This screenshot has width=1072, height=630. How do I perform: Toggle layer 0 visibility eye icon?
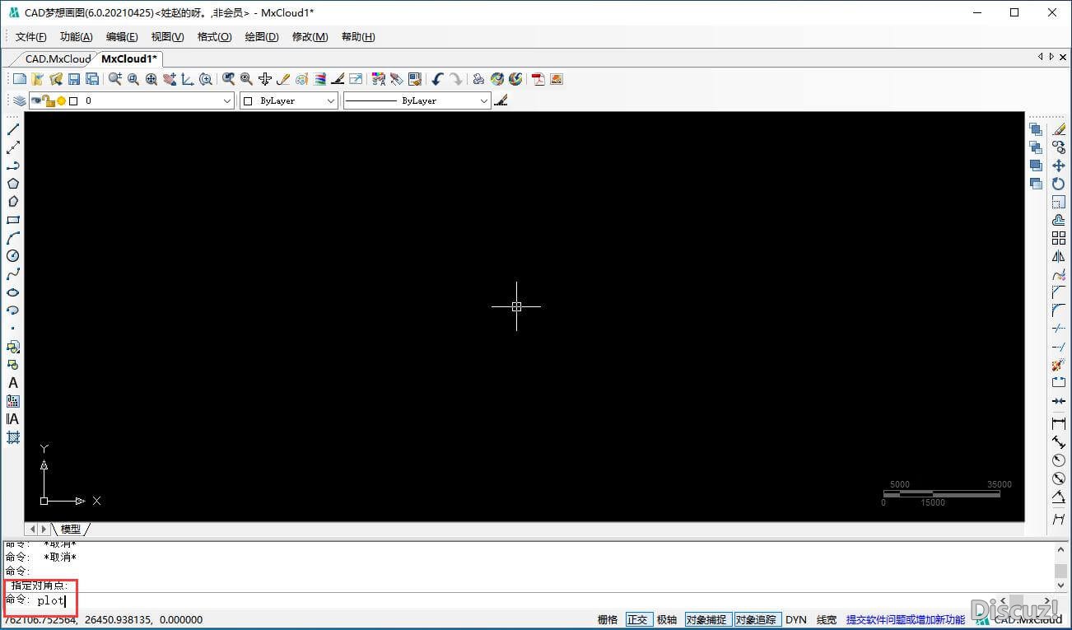tap(37, 100)
